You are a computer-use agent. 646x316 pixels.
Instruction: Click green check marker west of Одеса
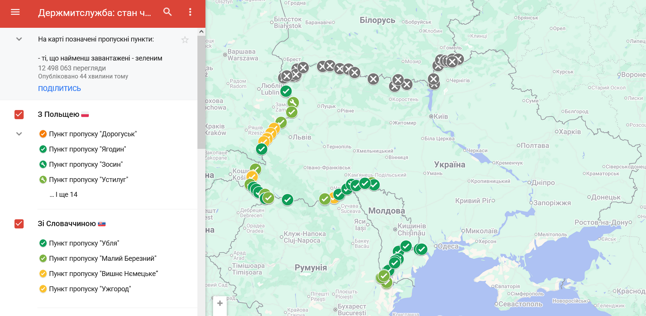click(421, 249)
